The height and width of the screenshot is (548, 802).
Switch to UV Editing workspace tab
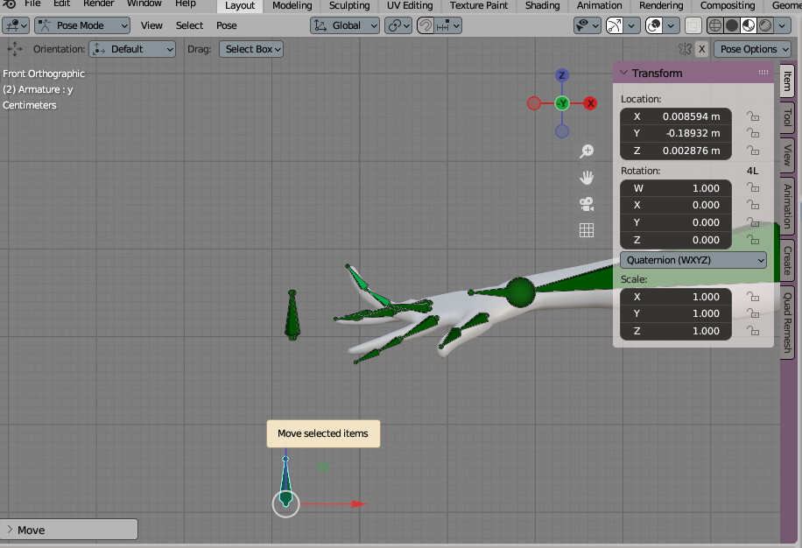[410, 5]
